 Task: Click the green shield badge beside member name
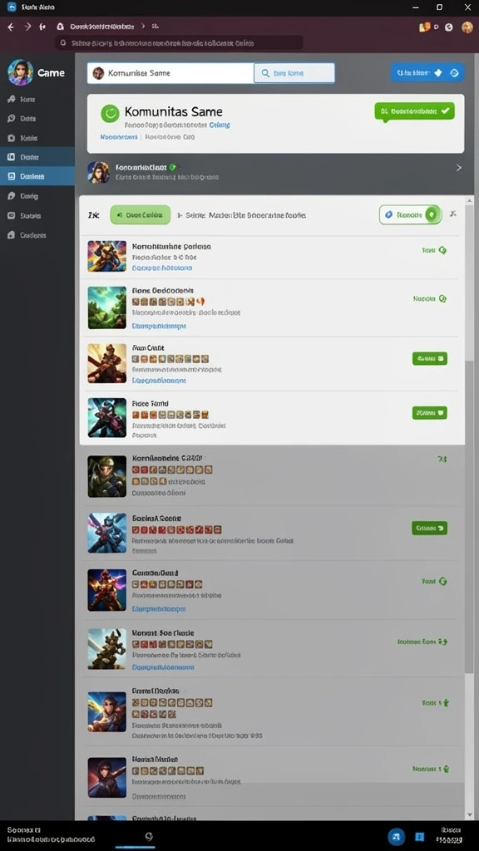(x=172, y=167)
